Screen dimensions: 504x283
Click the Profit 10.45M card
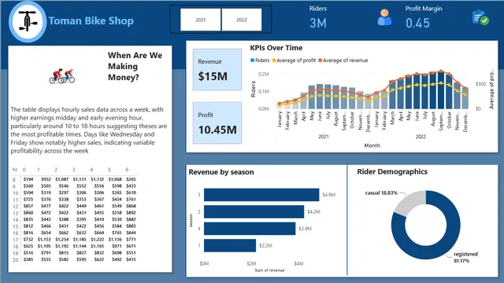[x=217, y=123]
